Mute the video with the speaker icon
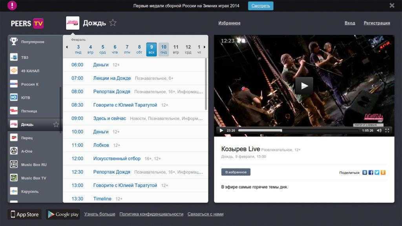 pyautogui.click(x=379, y=130)
